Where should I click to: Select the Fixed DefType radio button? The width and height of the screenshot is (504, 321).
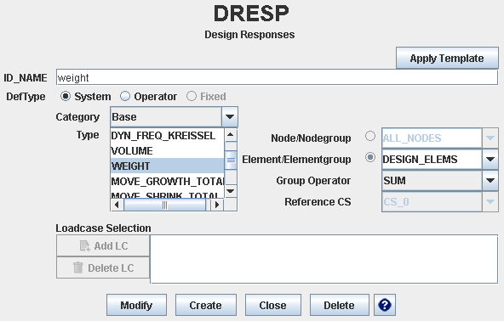click(x=192, y=96)
